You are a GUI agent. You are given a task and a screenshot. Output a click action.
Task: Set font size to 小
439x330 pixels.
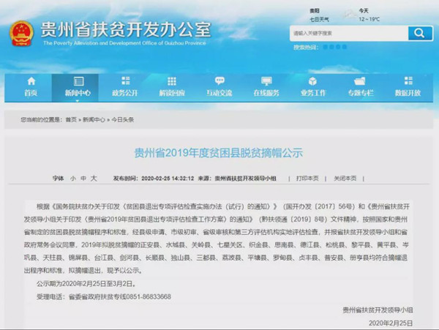(x=73, y=178)
